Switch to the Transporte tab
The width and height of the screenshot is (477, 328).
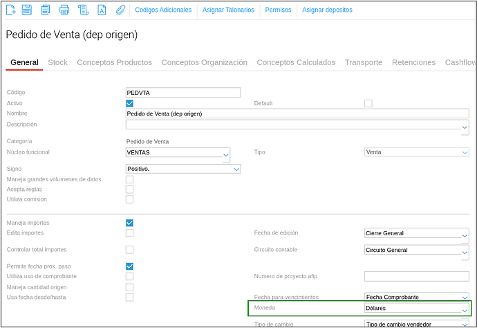pos(364,62)
